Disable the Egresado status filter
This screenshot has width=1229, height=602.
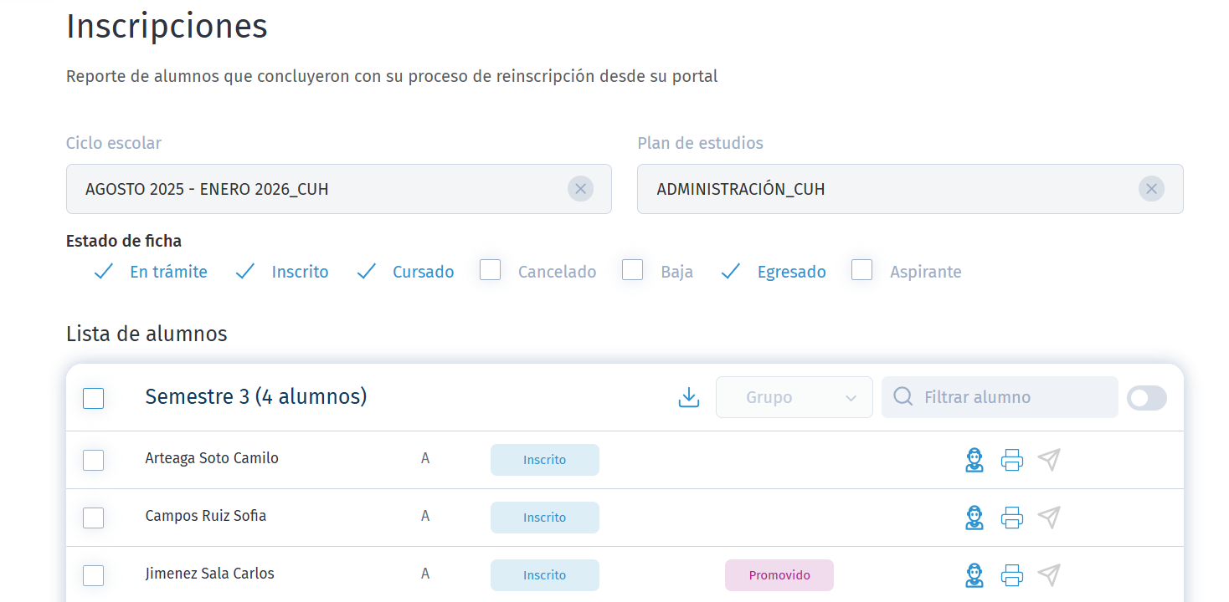coord(729,270)
